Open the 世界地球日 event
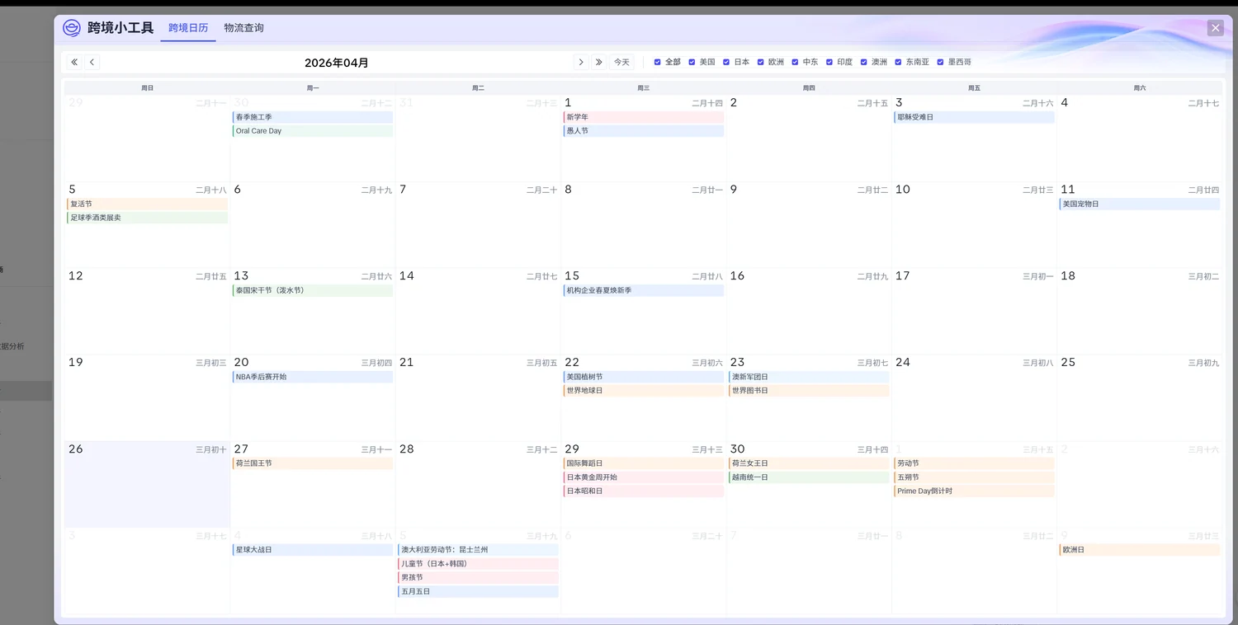Screen dimensions: 1238x625 pos(644,391)
